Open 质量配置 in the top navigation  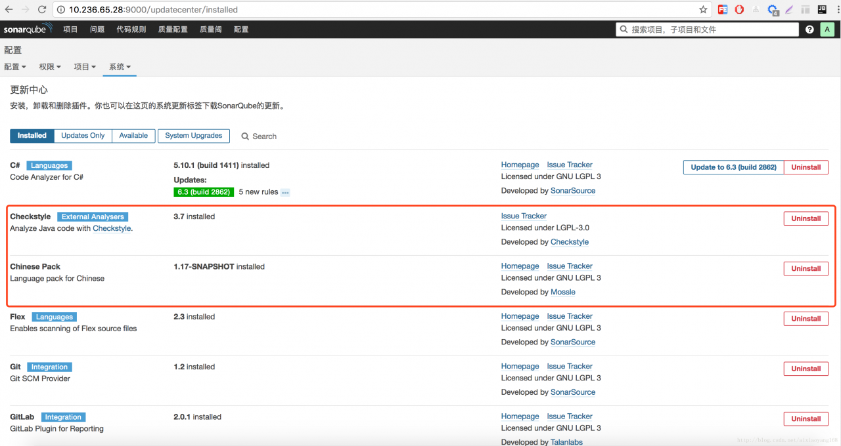coord(173,30)
